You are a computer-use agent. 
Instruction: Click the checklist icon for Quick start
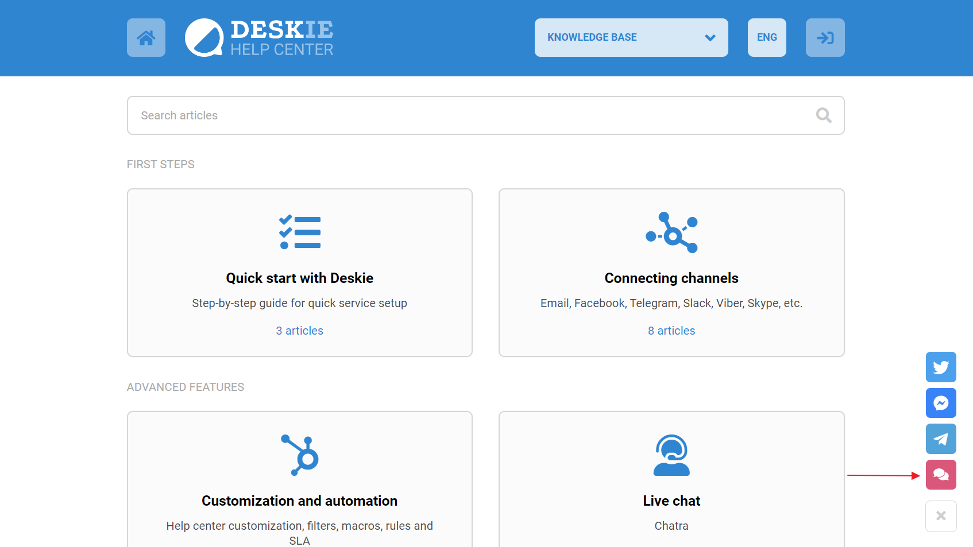pos(300,232)
